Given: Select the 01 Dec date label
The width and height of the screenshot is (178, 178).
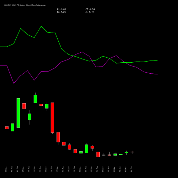Looking at the screenshot, I should pyautogui.click(x=114, y=169).
